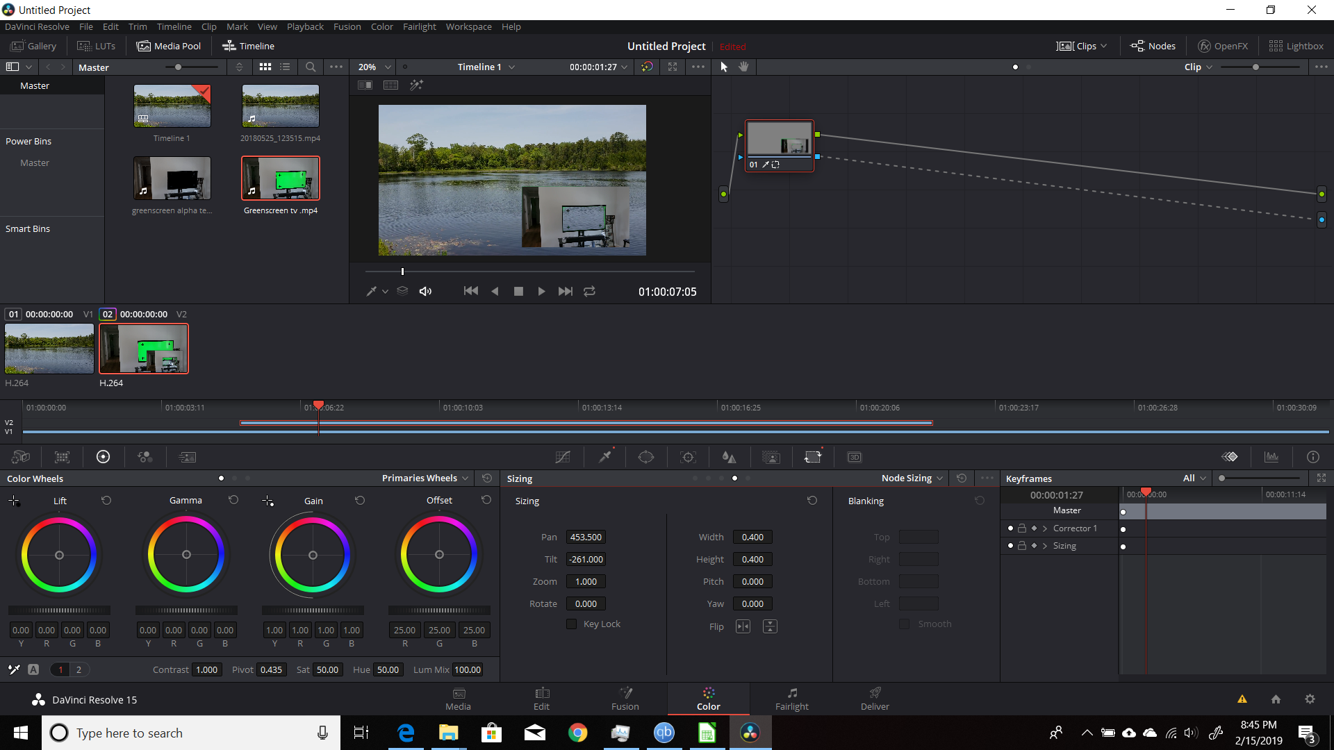
Task: Select the Sizing palette icon
Action: [x=813, y=457]
